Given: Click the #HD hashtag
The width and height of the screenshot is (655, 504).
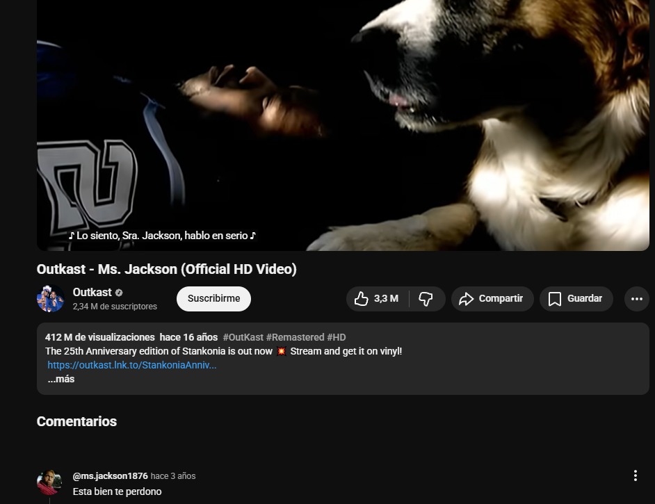Looking at the screenshot, I should coord(337,337).
